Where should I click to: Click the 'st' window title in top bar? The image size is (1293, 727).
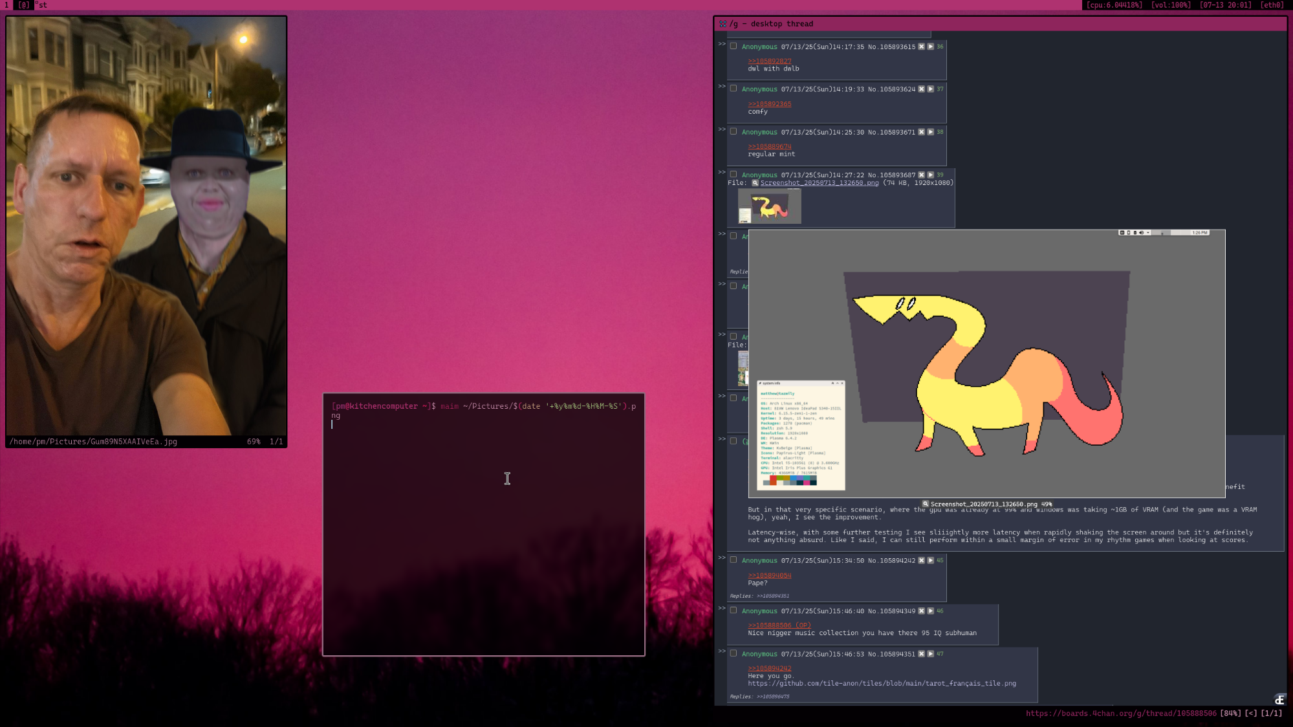click(x=43, y=5)
